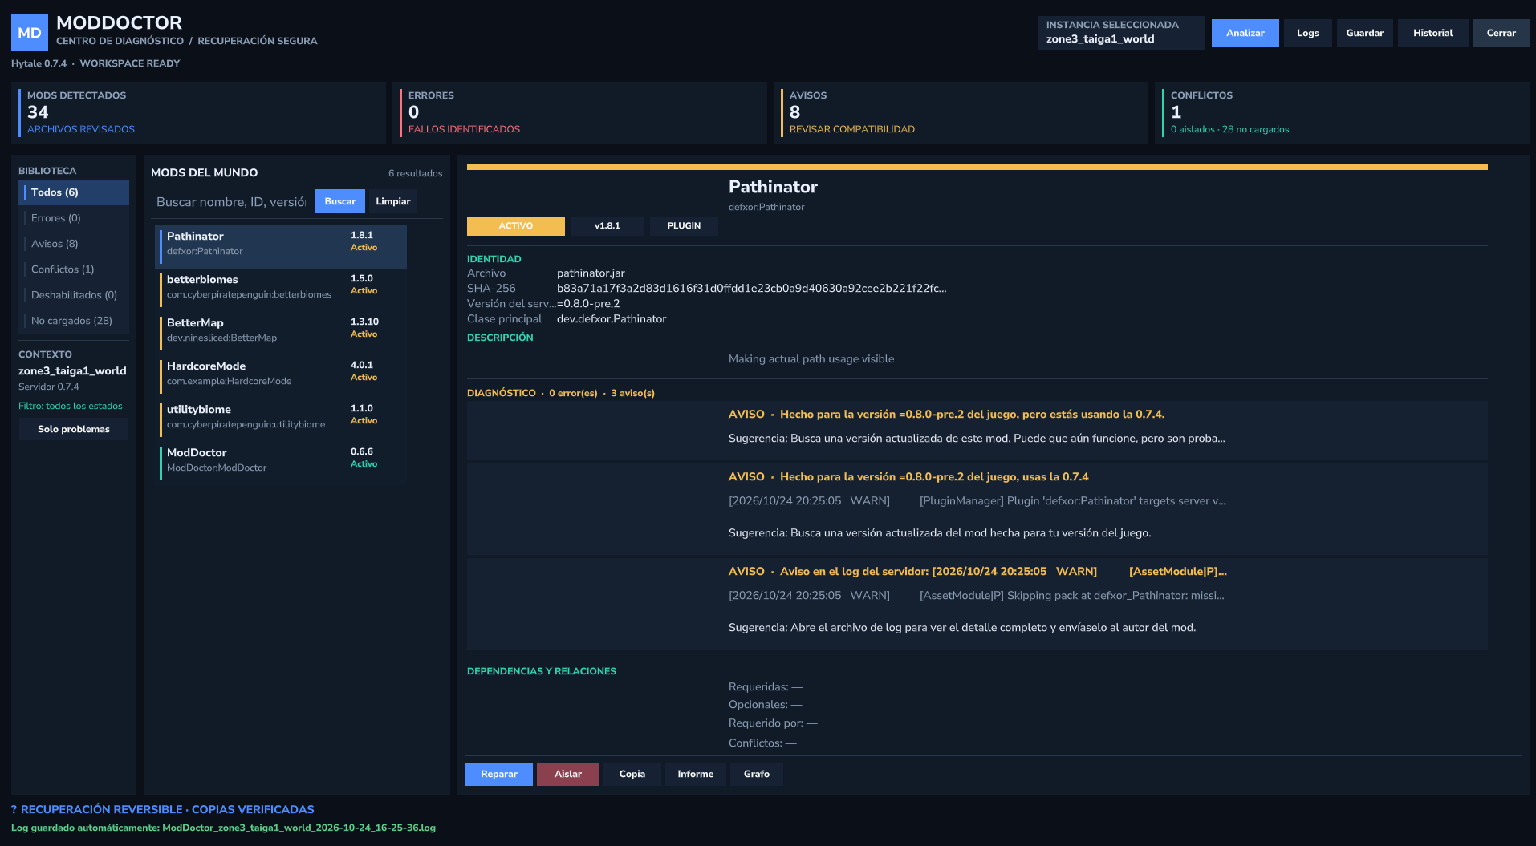The width and height of the screenshot is (1536, 846).
Task: Select the Deshabilitados (0) filter
Action: click(74, 295)
